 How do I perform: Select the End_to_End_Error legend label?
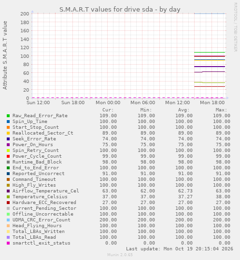tap(36, 168)
